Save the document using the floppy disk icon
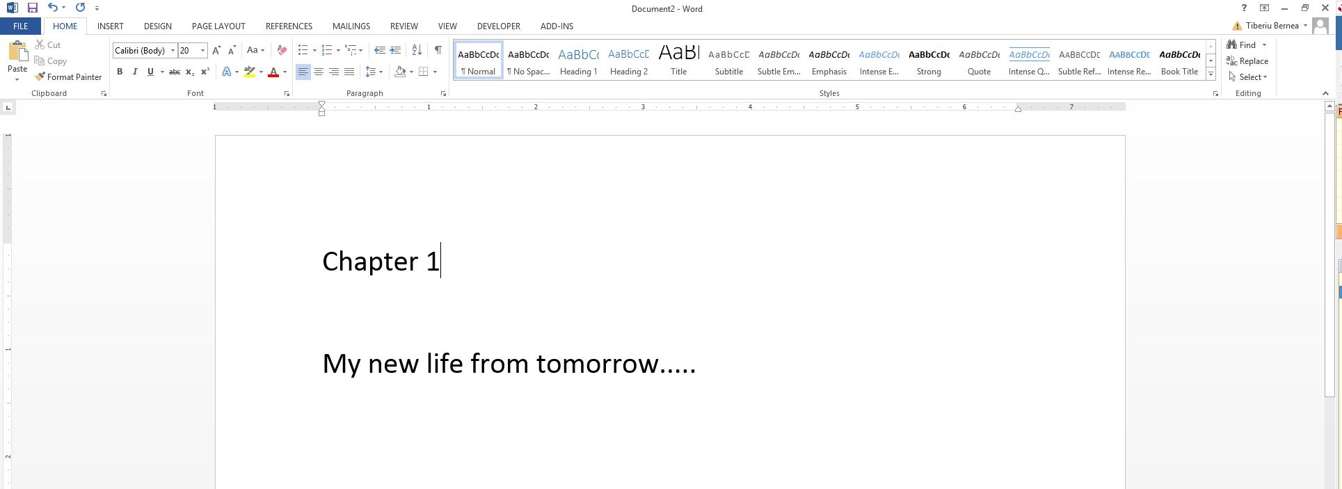This screenshot has width=1342, height=489. click(x=32, y=8)
